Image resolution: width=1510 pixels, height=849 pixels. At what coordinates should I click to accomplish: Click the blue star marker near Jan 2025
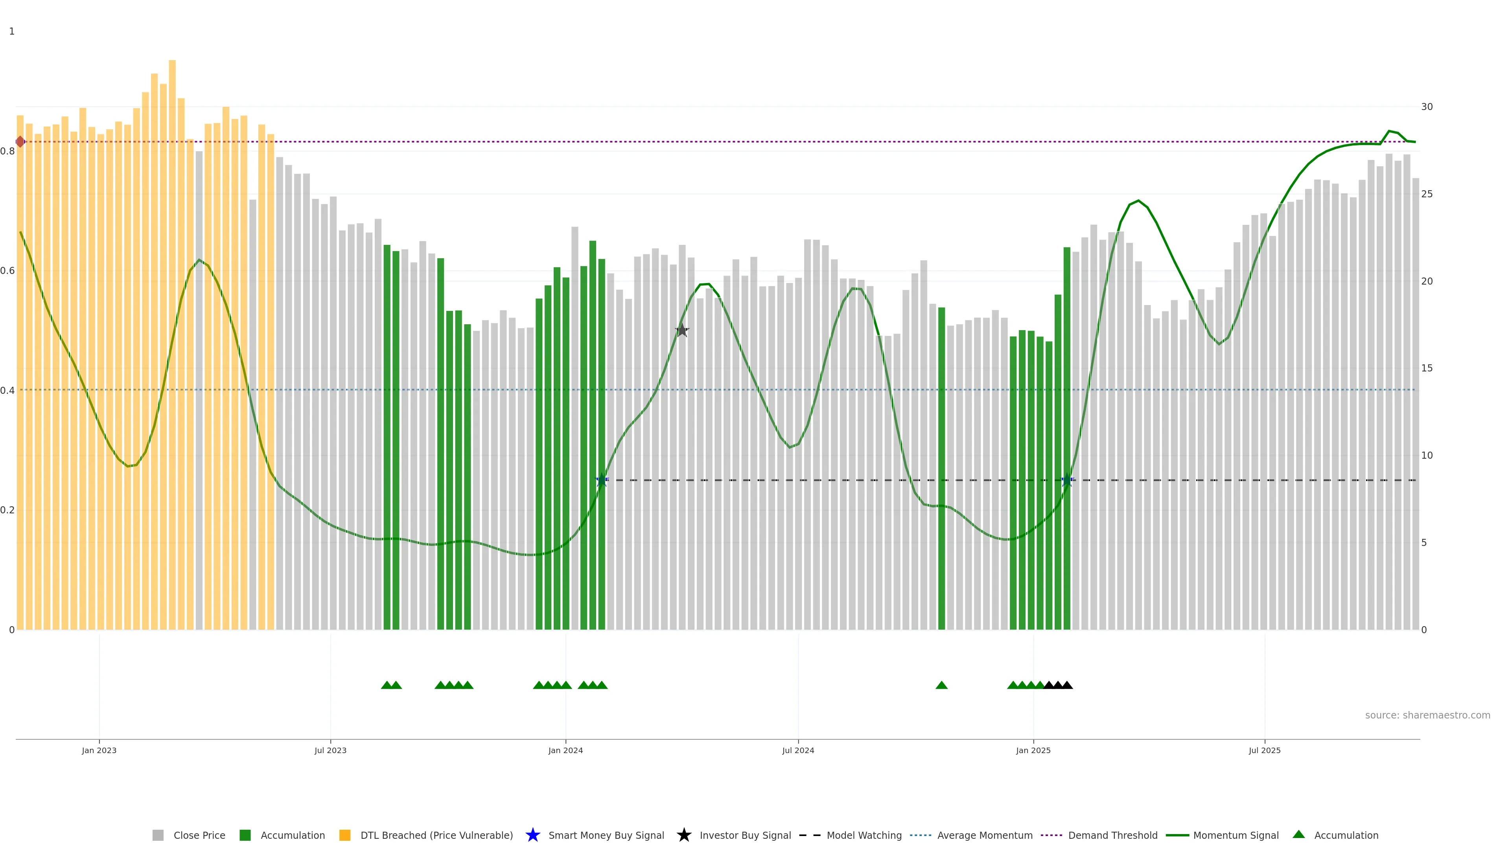1067,480
